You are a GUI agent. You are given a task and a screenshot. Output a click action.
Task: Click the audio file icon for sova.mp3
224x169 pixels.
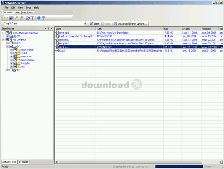click(x=57, y=33)
